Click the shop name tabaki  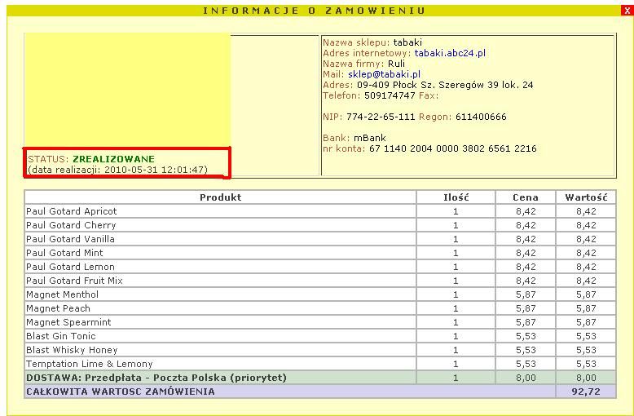[x=407, y=42]
